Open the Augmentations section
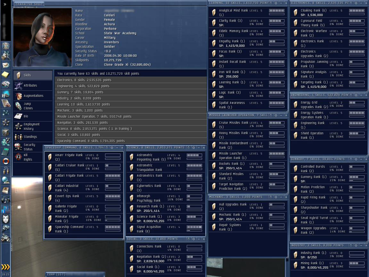 click(33, 96)
